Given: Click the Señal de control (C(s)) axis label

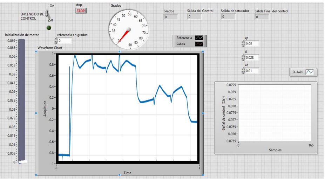Looking at the screenshot, I should (223, 113).
